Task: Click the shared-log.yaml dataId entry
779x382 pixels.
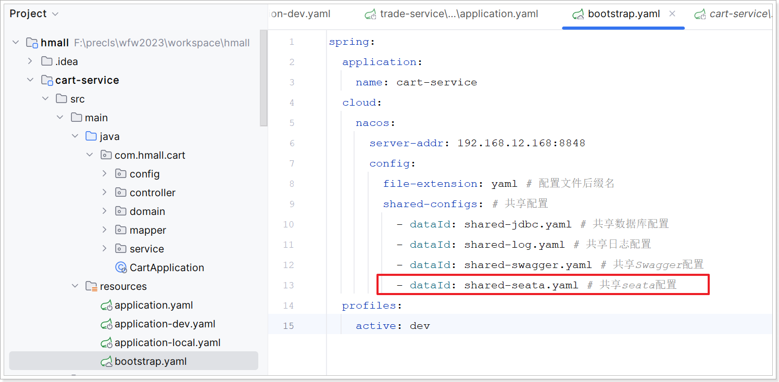Action: [x=480, y=245]
